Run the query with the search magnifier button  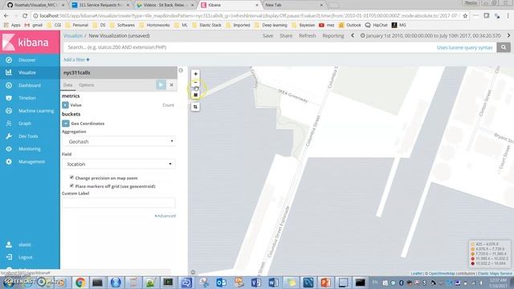[504, 47]
